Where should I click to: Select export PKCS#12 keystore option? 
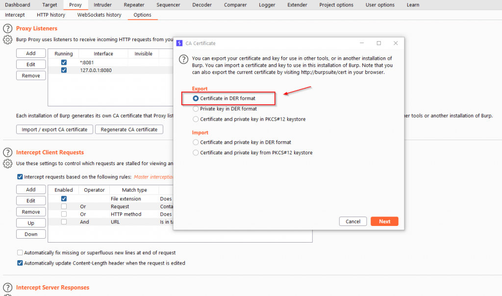(x=195, y=119)
